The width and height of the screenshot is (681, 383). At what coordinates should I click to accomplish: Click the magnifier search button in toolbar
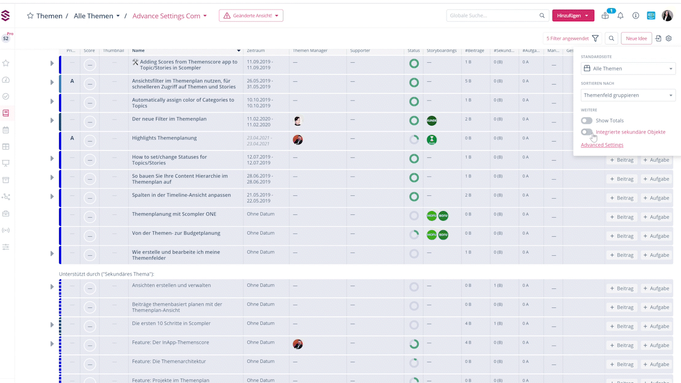pos(612,38)
